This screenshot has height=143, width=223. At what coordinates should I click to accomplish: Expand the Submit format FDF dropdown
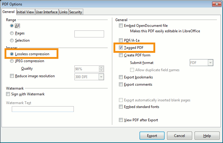pyautogui.click(x=210, y=63)
